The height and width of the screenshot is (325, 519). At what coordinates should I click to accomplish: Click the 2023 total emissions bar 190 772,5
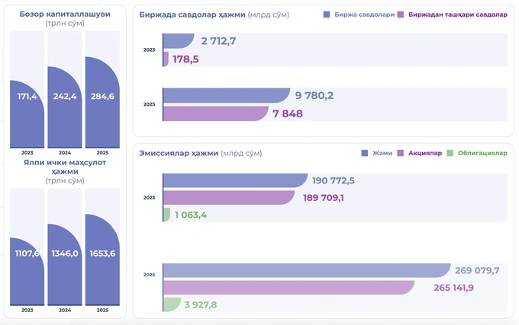tap(235, 180)
